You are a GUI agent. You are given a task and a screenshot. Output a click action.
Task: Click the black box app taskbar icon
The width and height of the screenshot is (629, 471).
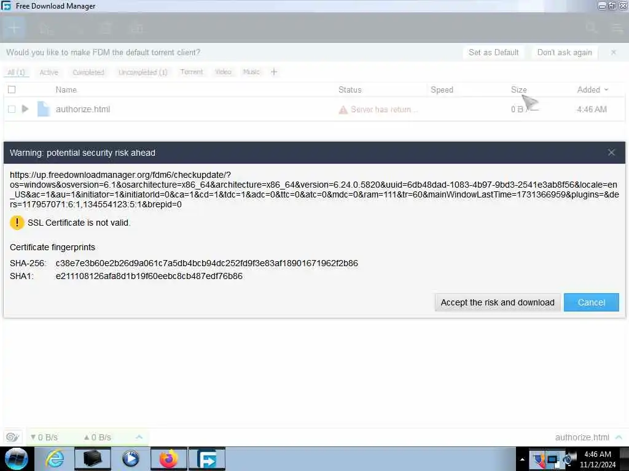click(92, 459)
